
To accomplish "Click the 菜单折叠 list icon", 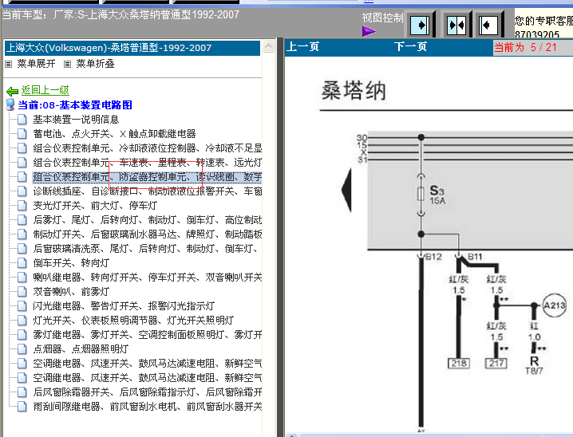I will (x=67, y=65).
